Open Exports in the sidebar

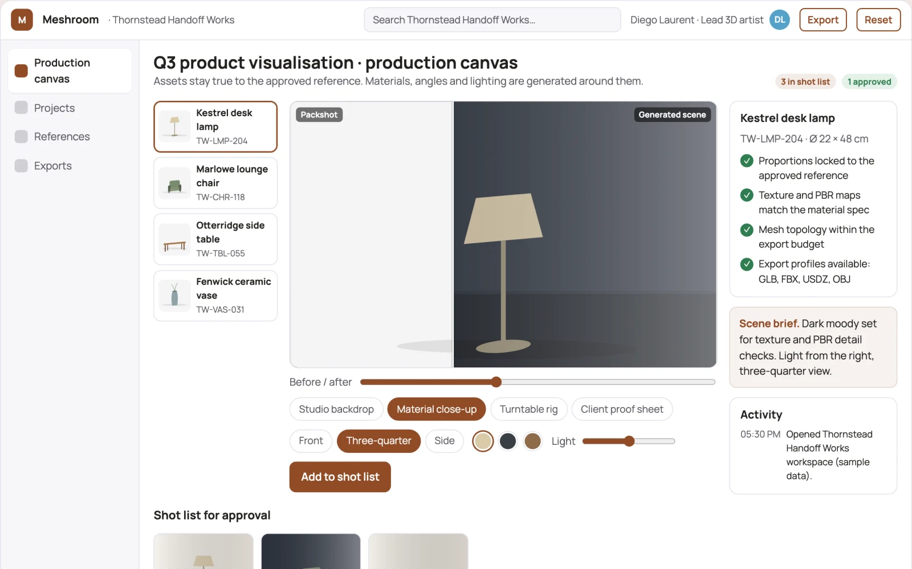click(x=70, y=166)
